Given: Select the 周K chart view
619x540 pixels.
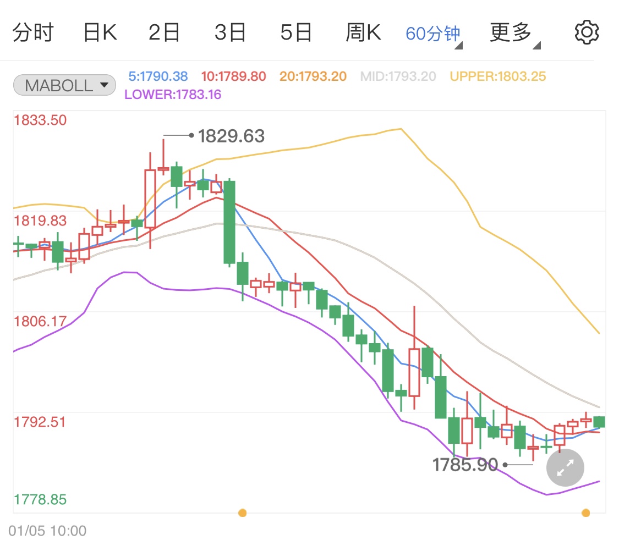Looking at the screenshot, I should point(364,31).
